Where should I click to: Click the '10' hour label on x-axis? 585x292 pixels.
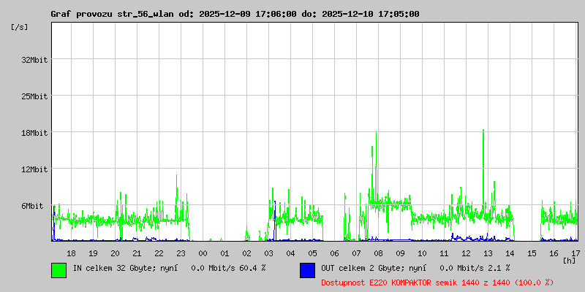[x=423, y=253]
